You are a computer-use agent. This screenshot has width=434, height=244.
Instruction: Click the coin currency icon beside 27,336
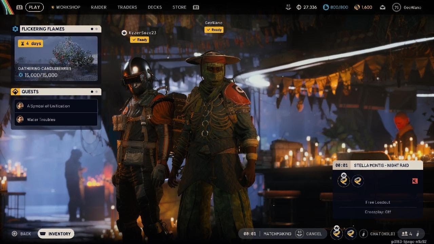(299, 7)
